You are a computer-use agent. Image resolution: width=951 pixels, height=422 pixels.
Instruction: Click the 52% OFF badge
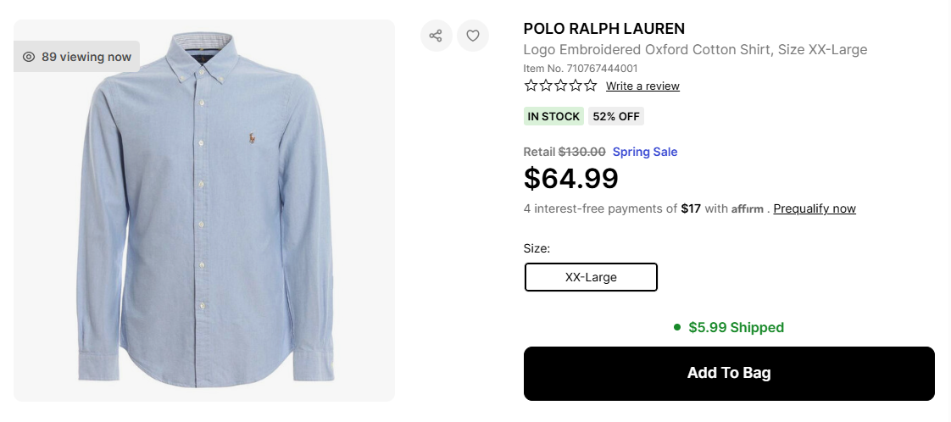point(616,116)
